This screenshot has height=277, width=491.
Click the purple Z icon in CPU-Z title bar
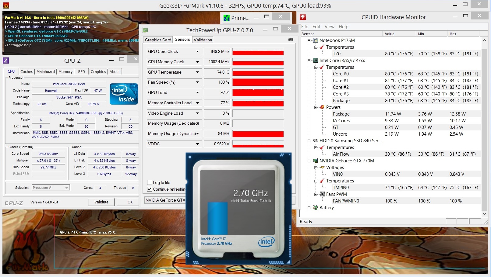point(6,60)
